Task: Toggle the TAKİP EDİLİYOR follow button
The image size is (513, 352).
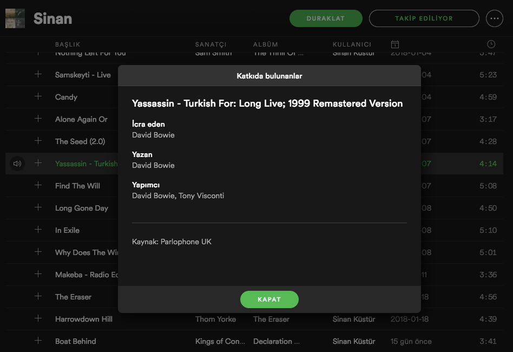Action: 424,18
